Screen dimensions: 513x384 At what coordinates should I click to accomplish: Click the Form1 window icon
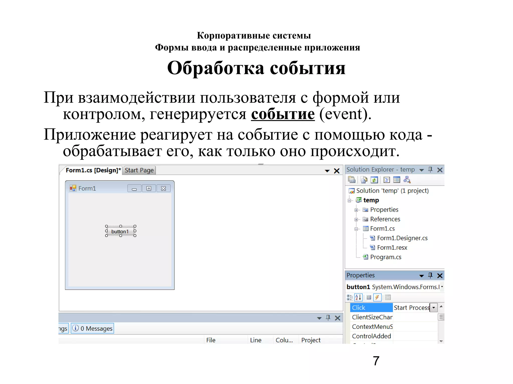(73, 188)
